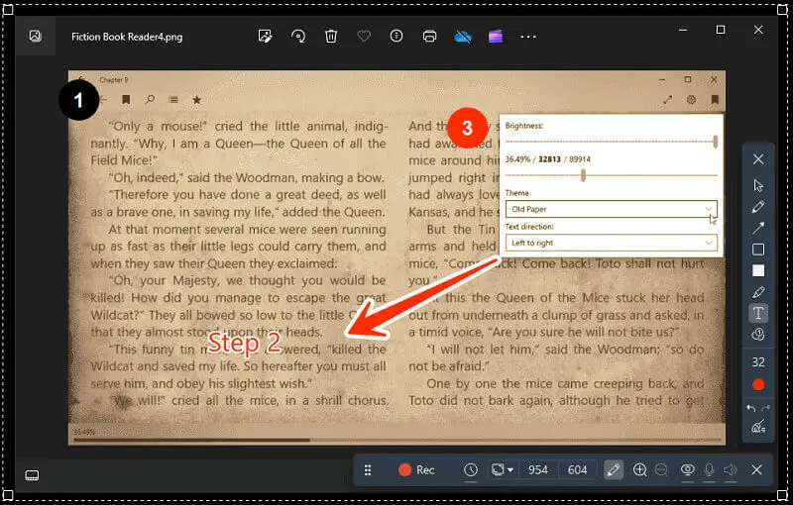The image size is (793, 505).
Task: Select the Text T tool
Action: tap(758, 313)
